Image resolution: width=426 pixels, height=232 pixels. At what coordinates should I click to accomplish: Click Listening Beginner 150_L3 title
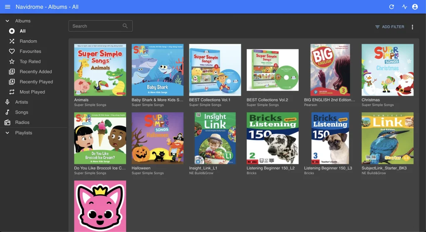328,168
